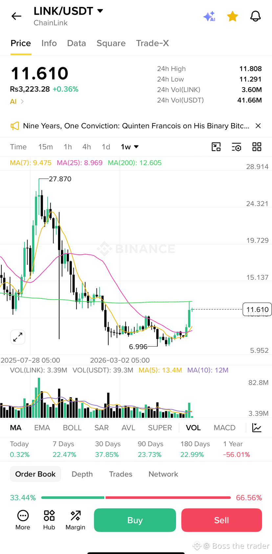Image resolution: width=272 pixels, height=554 pixels.
Task: Tap the 6.996 low marker
Action: pos(138,347)
